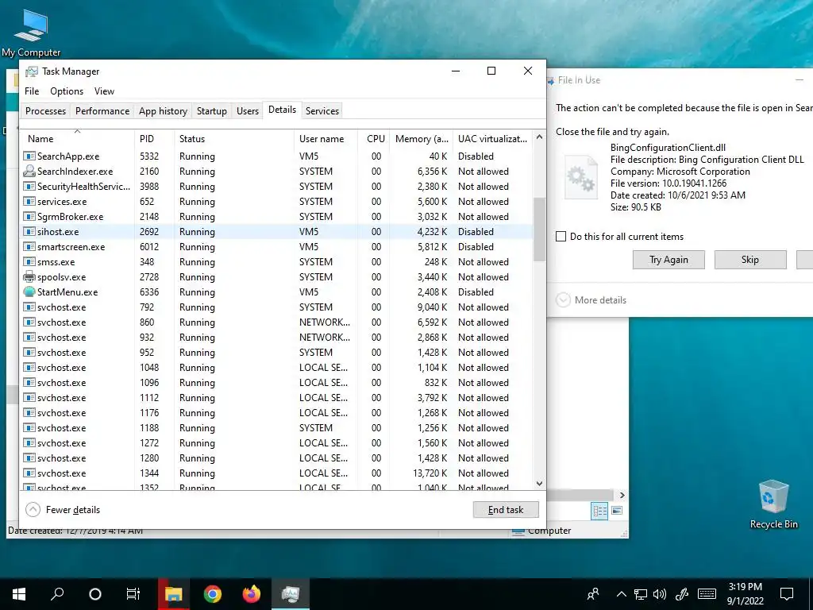
Task: Switch to the Services tab
Action: [x=322, y=111]
